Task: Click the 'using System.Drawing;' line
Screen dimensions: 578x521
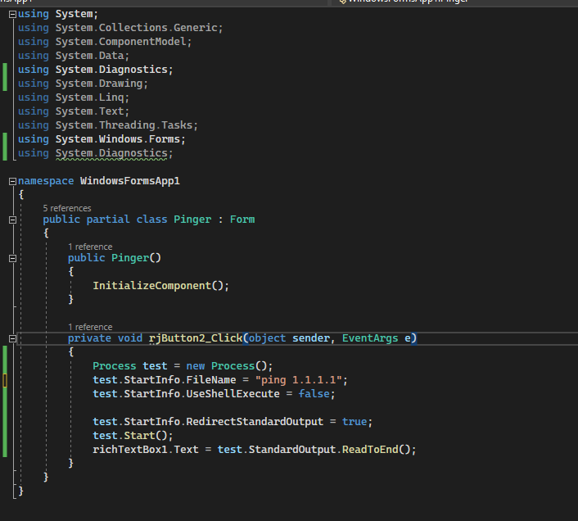Action: (x=83, y=84)
